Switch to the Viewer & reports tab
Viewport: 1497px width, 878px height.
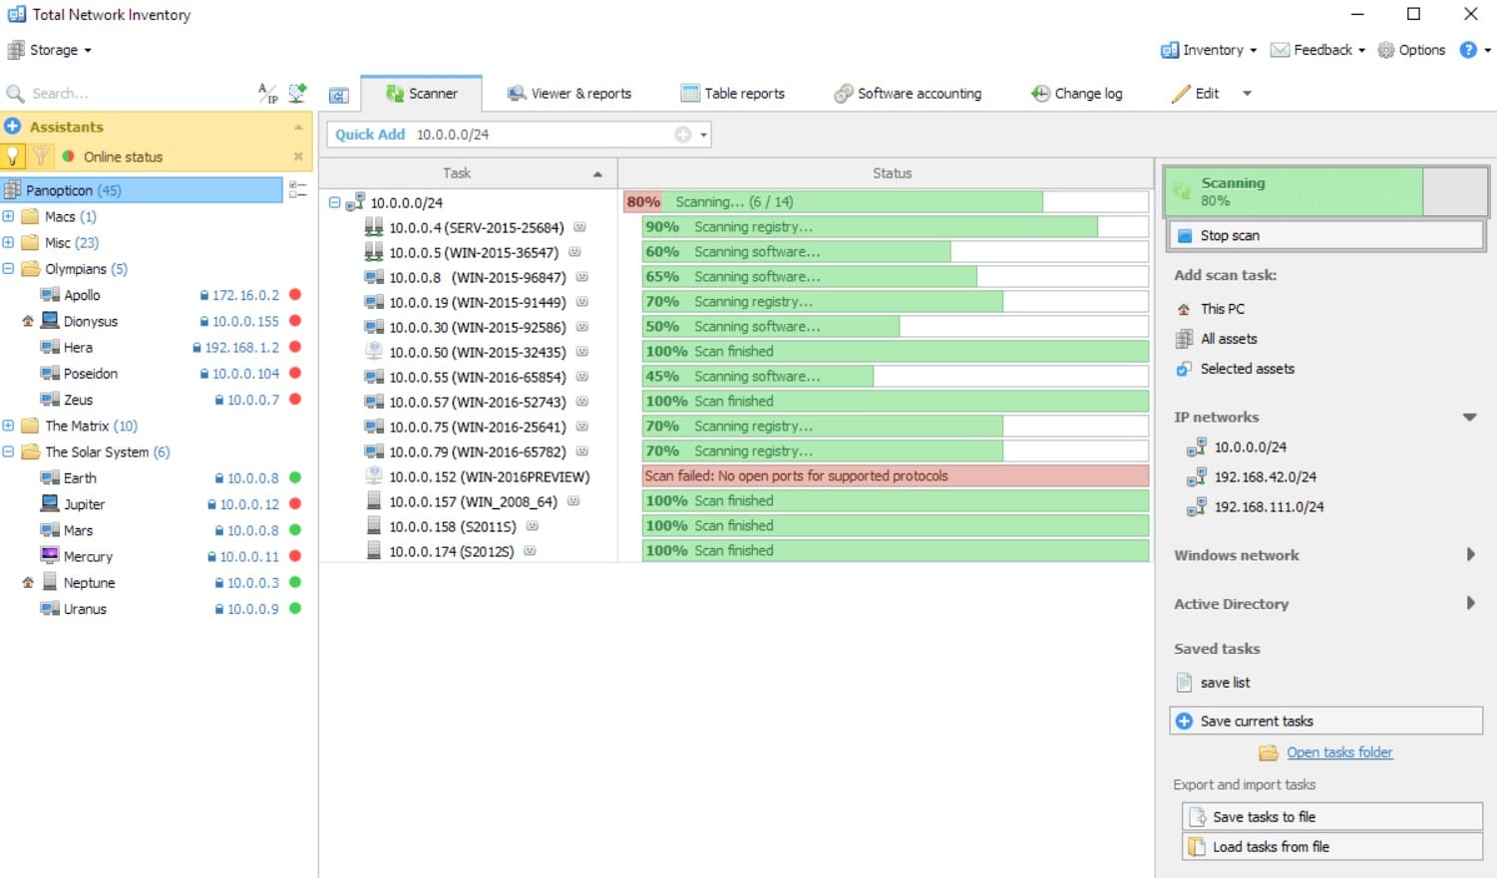click(569, 94)
